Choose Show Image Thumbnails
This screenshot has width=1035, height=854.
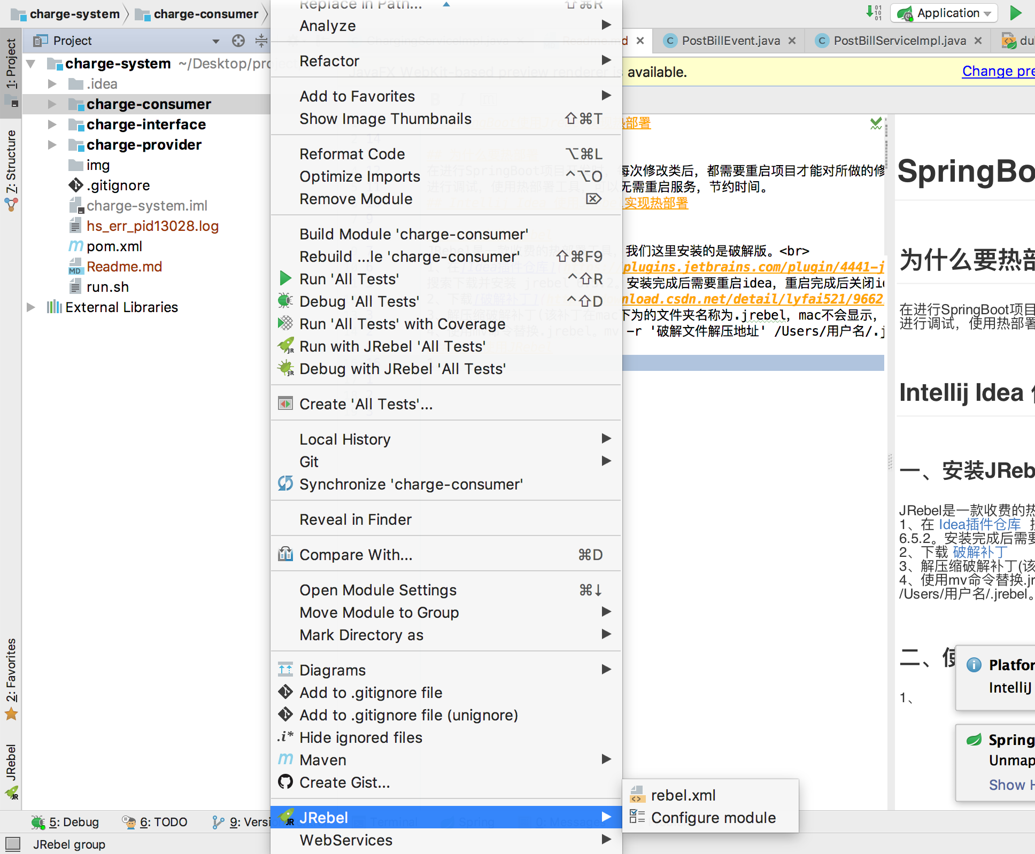pos(446,119)
